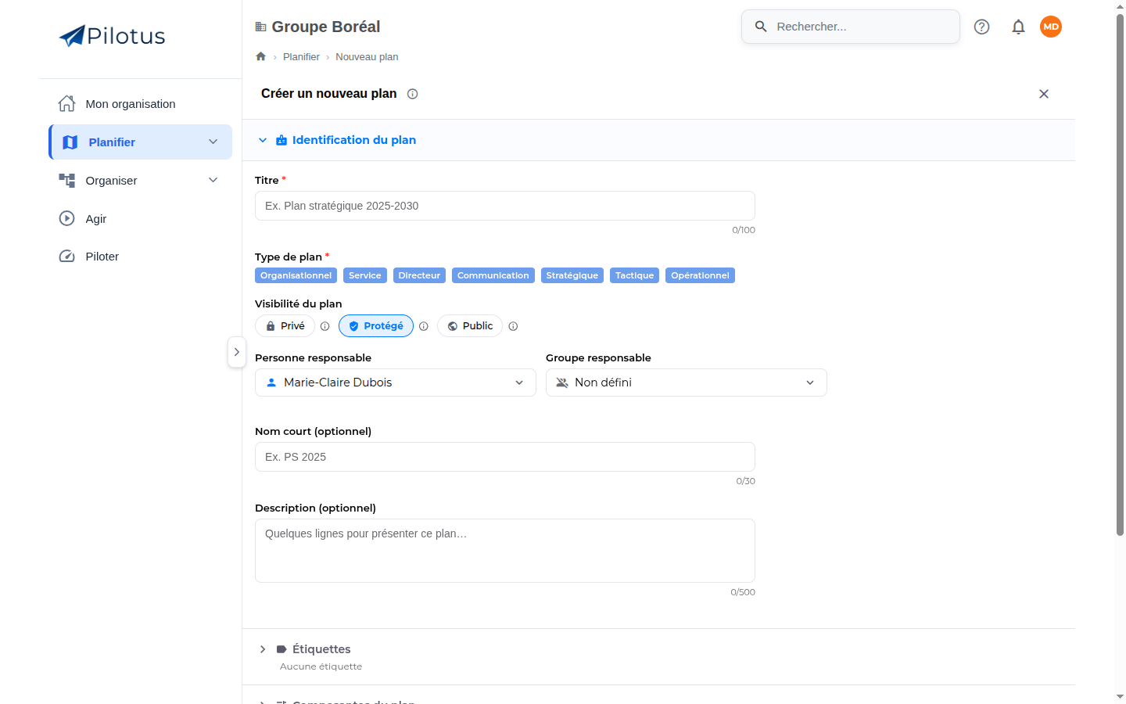Click the Organiser hierarchy icon
The height and width of the screenshot is (704, 1126).
point(67,181)
